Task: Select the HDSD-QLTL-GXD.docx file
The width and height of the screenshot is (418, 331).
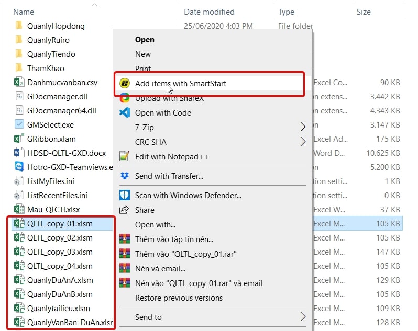Action: [67, 153]
